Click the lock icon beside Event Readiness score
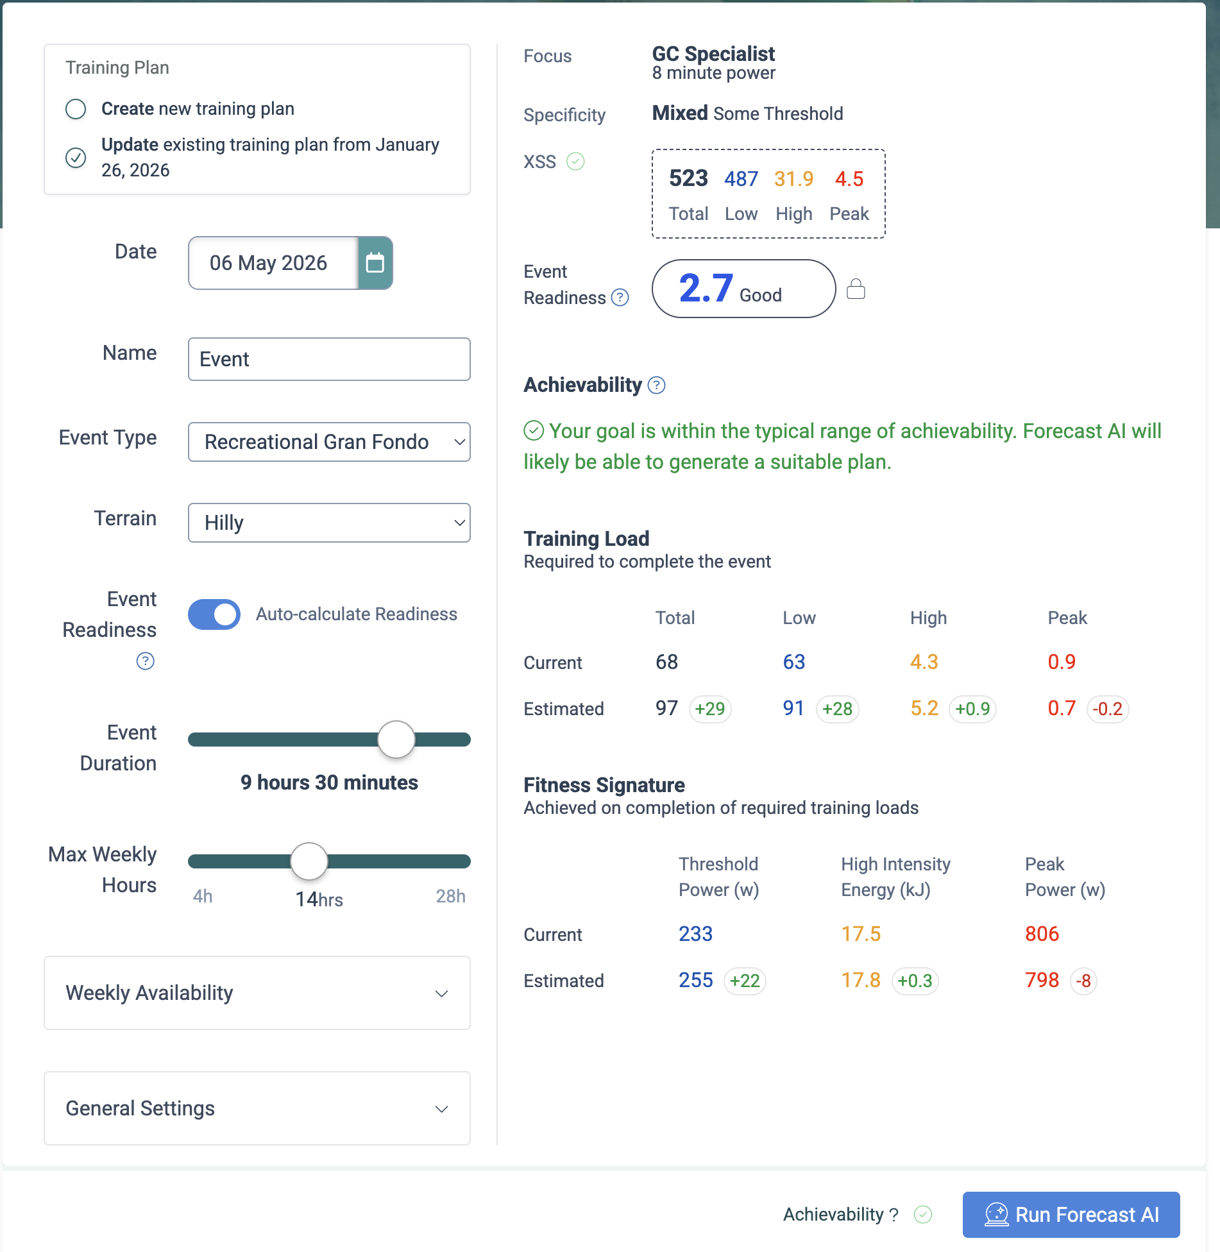 click(x=856, y=289)
